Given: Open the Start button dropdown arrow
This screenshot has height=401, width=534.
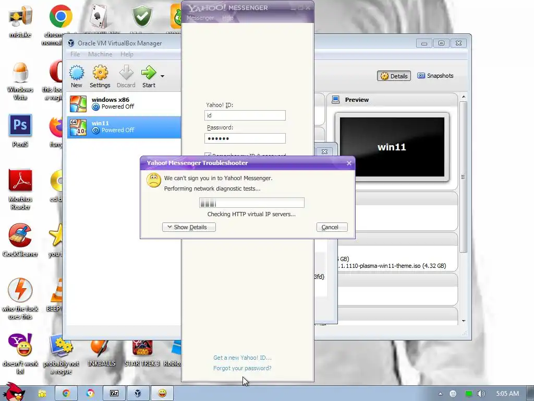Looking at the screenshot, I should click(163, 76).
